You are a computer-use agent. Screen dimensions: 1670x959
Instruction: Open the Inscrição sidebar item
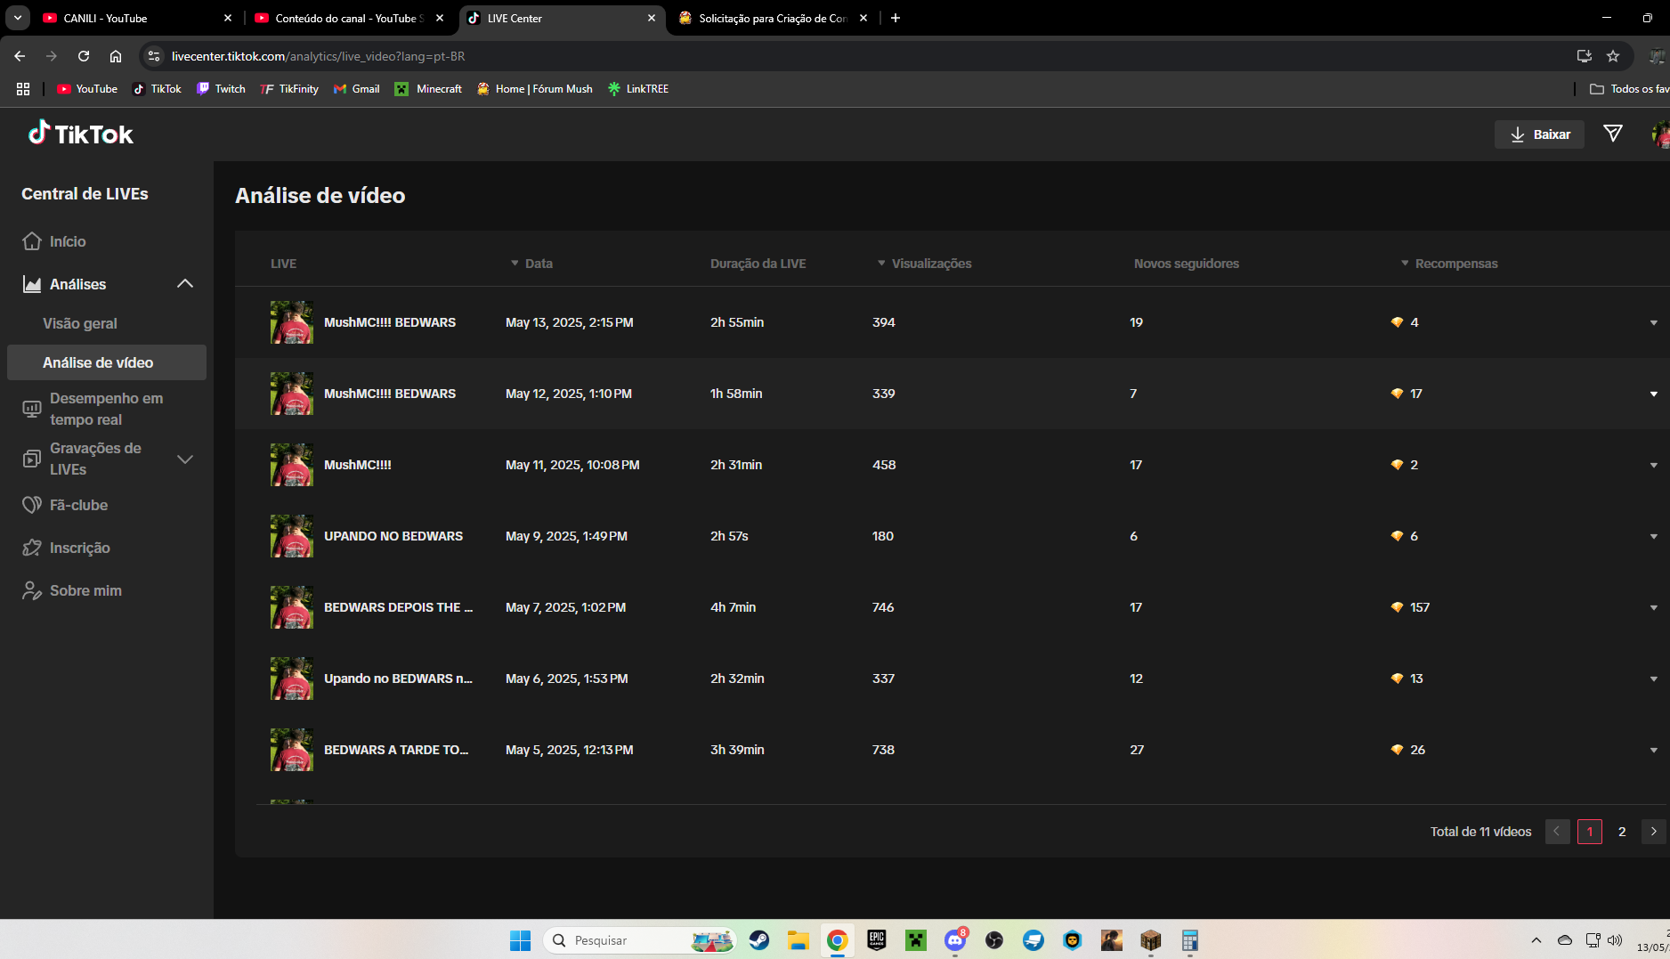[x=80, y=548]
